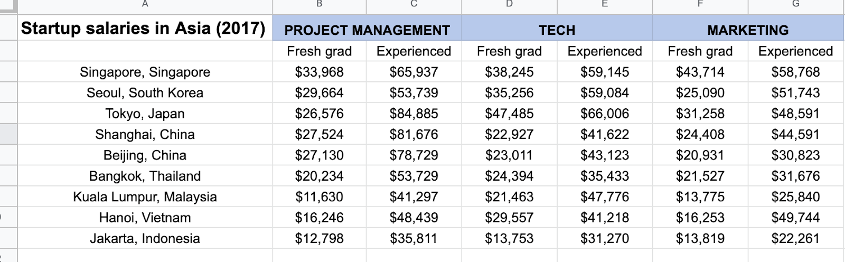Click the cell showing $59,084
Image resolution: width=845 pixels, height=262 pixels.
[x=605, y=93]
